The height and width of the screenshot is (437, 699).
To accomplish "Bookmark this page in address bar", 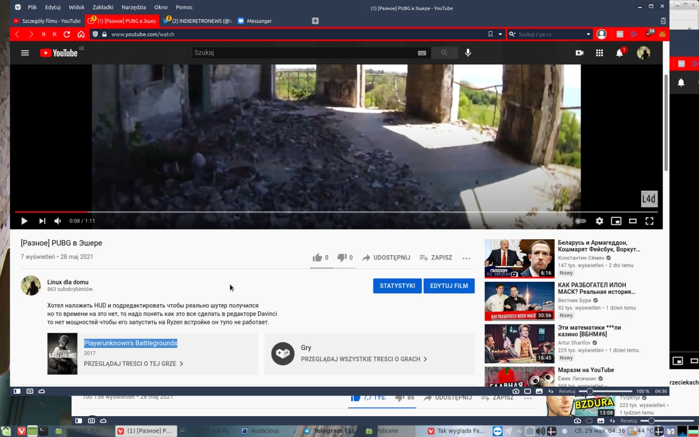I will coord(490,34).
